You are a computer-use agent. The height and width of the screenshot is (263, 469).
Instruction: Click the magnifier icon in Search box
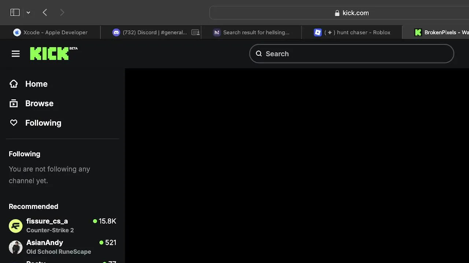click(x=259, y=54)
